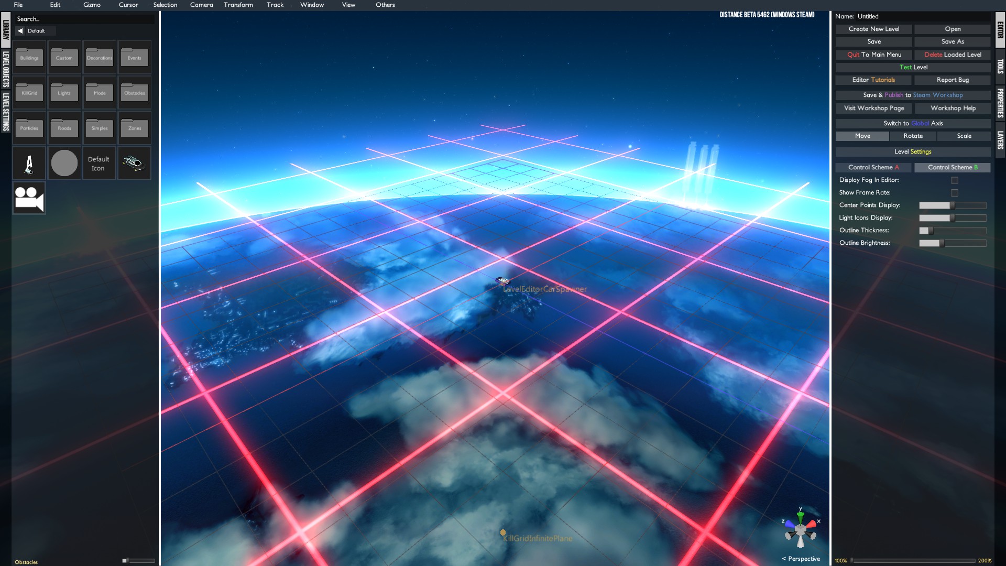Select the gray sphere object
1006x566 pixels.
[64, 163]
